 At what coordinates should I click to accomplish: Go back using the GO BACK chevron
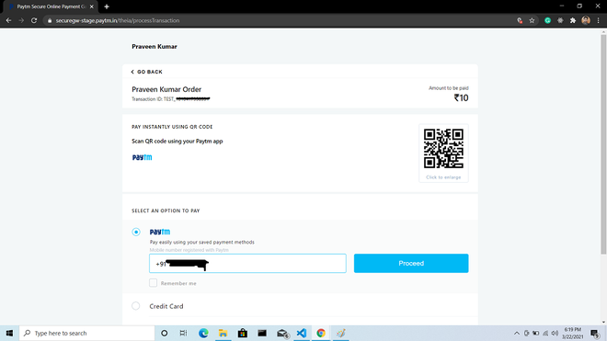click(x=147, y=72)
